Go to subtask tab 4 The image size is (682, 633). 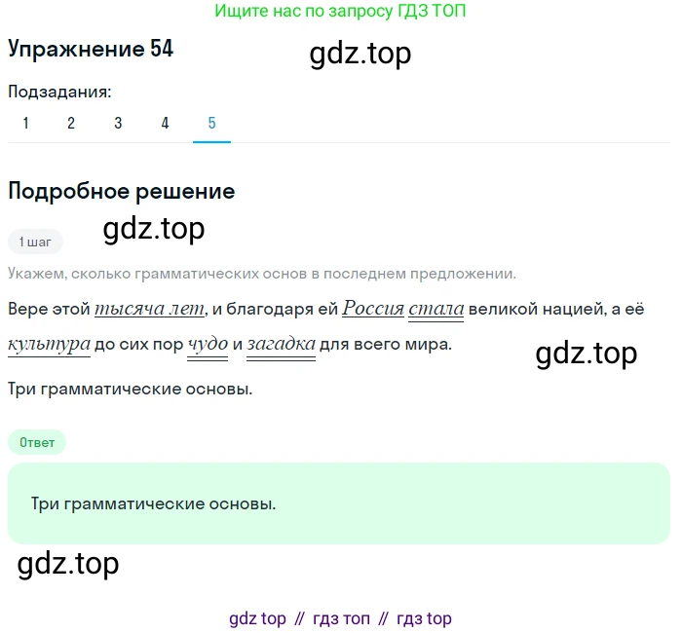click(x=165, y=123)
